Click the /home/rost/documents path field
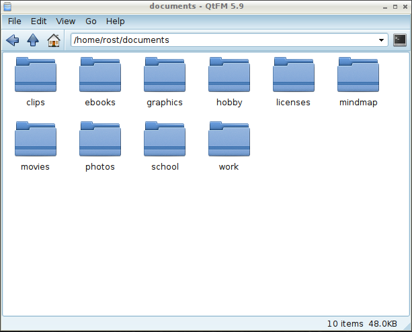Screen dimensions: 412x332 point(229,40)
